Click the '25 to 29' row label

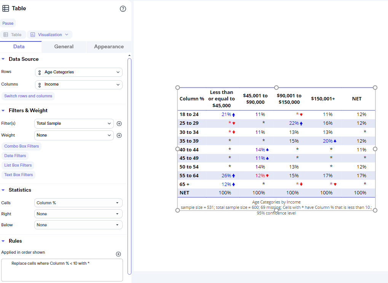tap(189, 123)
